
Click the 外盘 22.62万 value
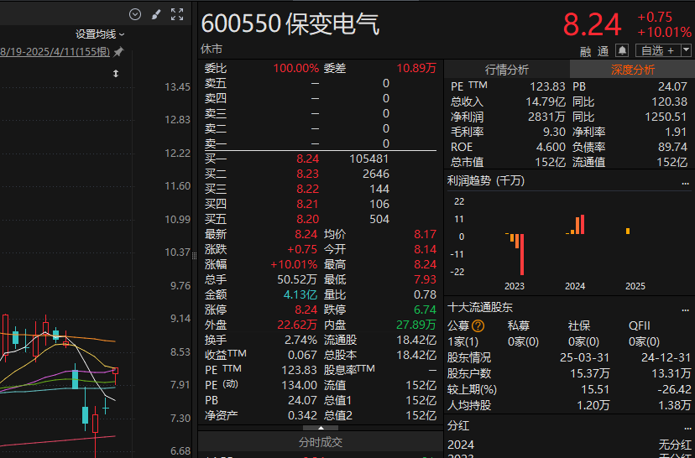(x=297, y=325)
